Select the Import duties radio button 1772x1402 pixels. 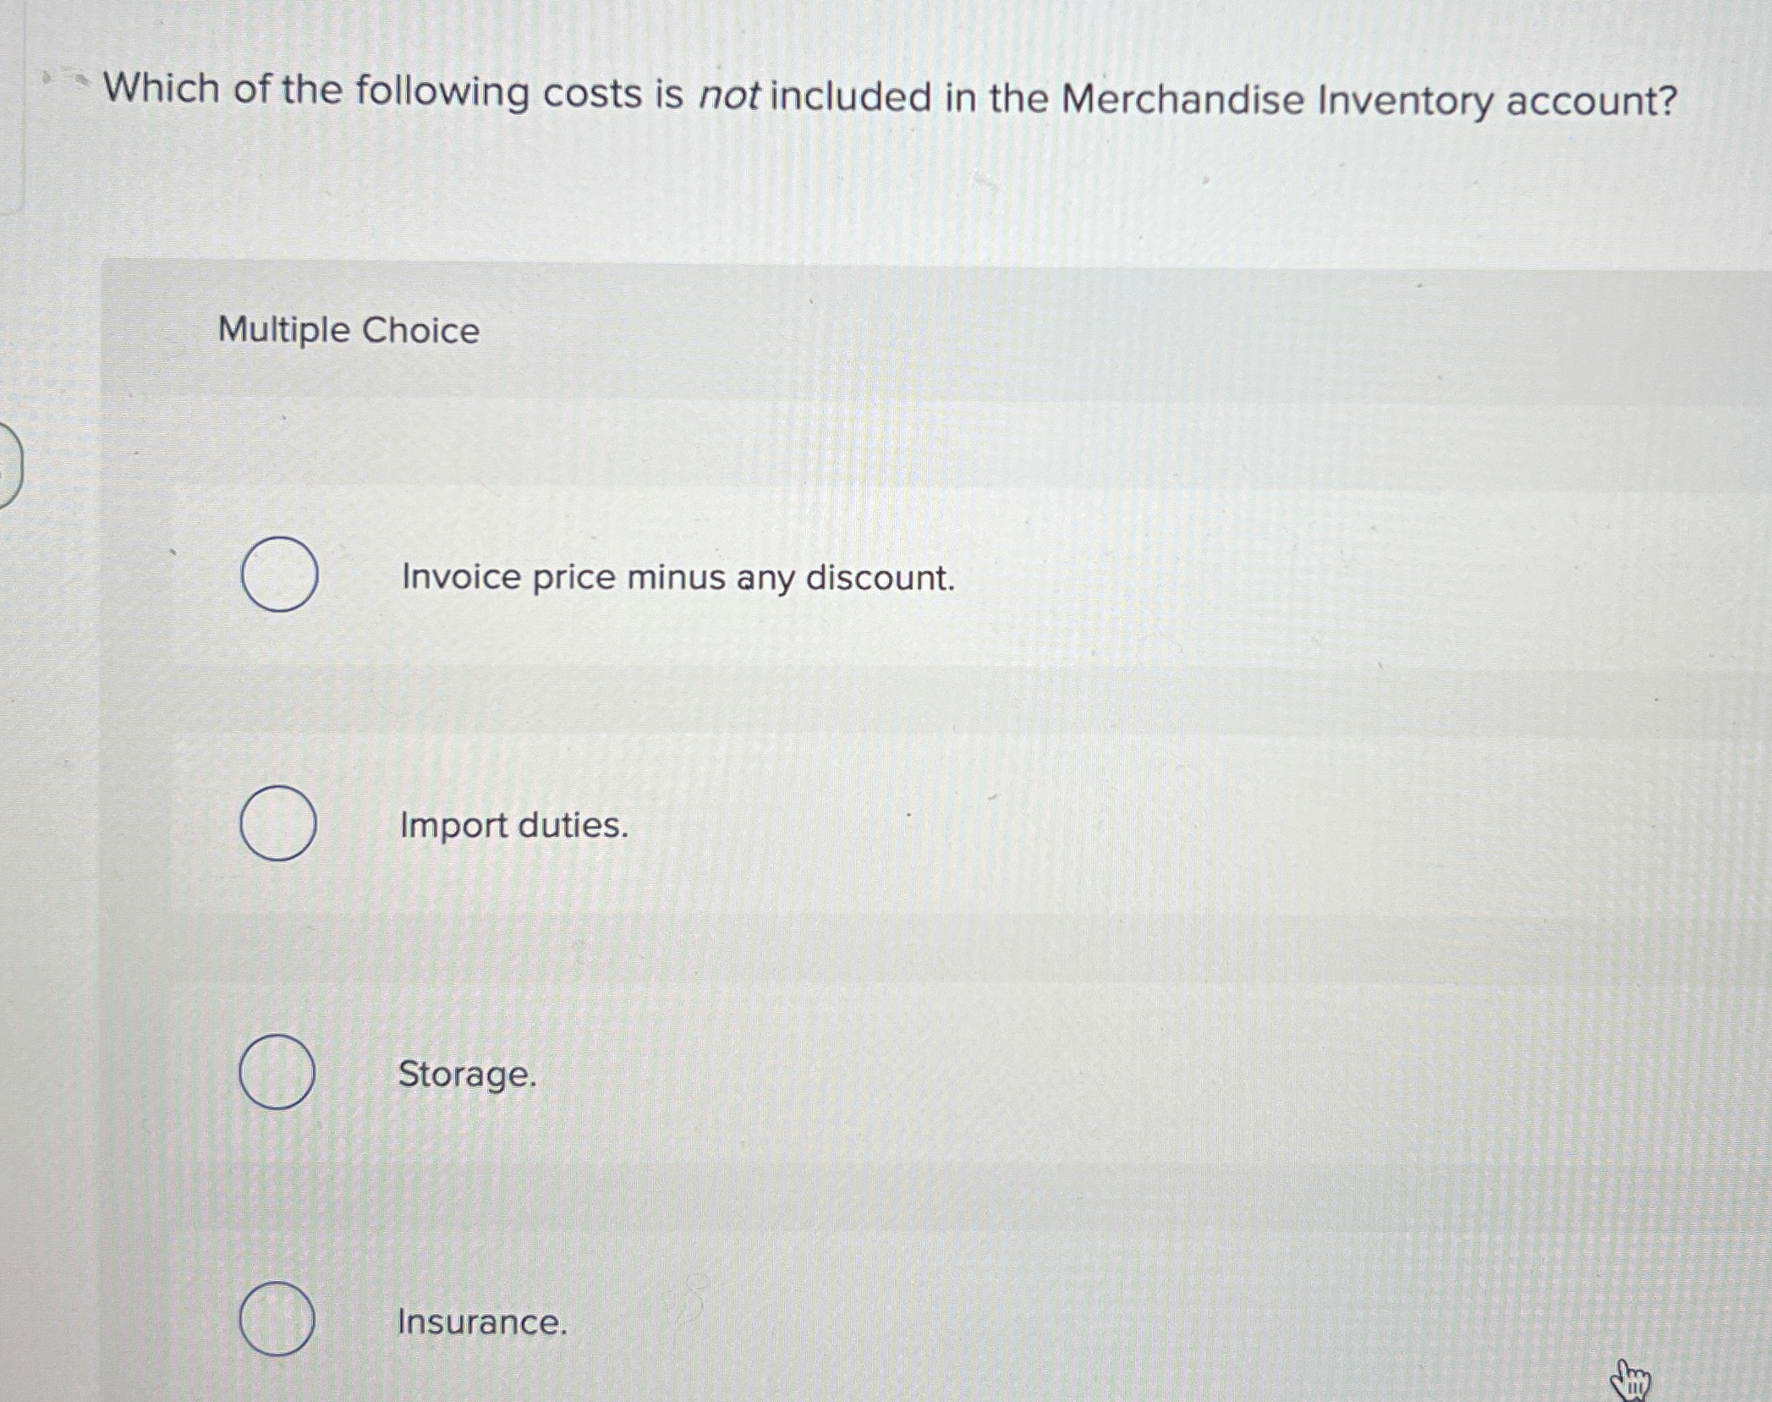tap(279, 825)
